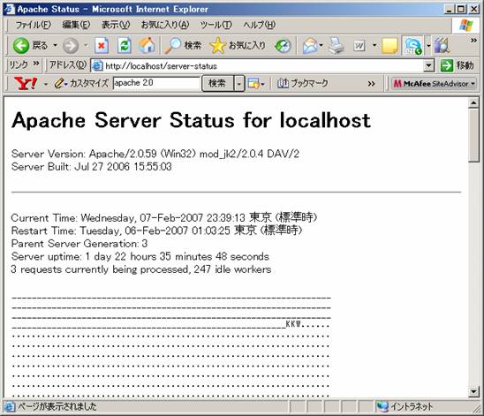Click the Internet Explorer page icon in address bar
The height and width of the screenshot is (416, 484).
(x=97, y=65)
